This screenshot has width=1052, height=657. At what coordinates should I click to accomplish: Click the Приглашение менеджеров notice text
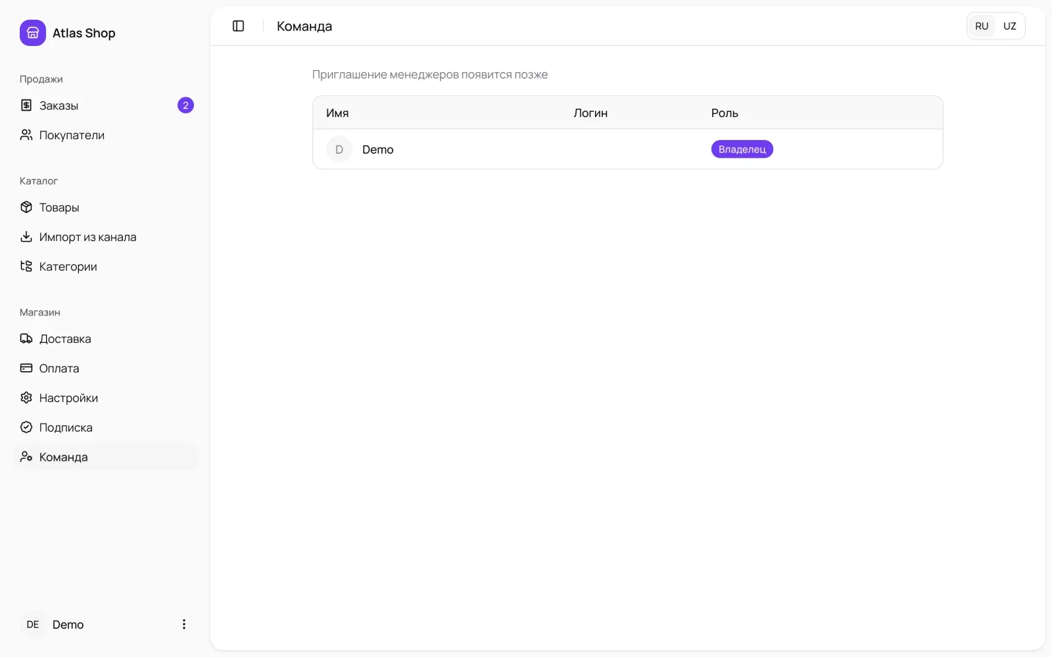pos(430,75)
